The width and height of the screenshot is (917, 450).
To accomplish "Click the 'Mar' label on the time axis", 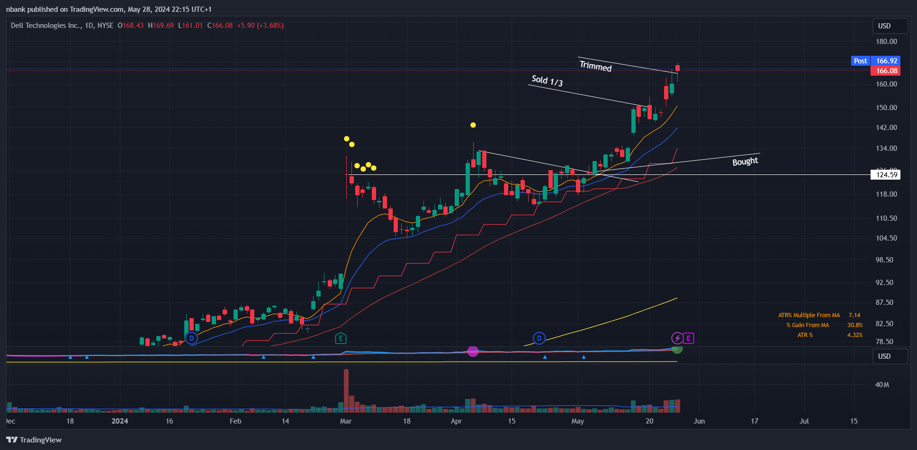I will [346, 421].
